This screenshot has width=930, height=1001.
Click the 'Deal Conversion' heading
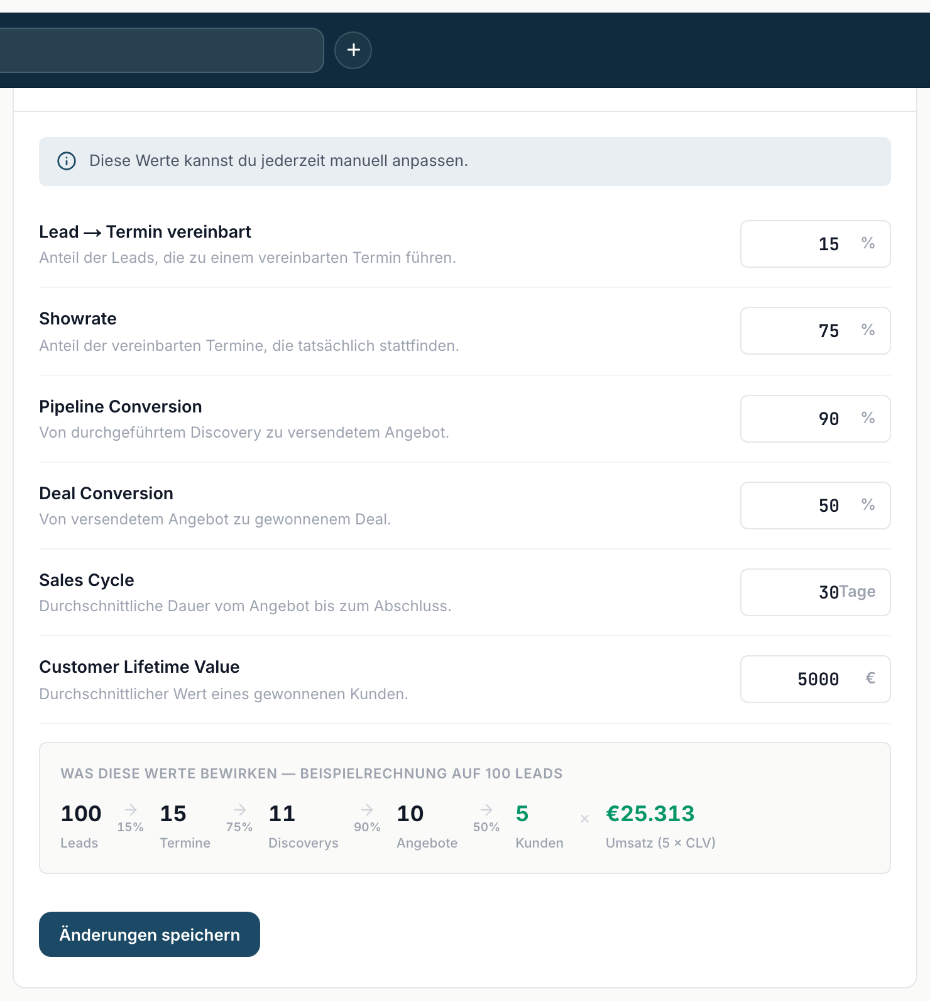point(106,494)
